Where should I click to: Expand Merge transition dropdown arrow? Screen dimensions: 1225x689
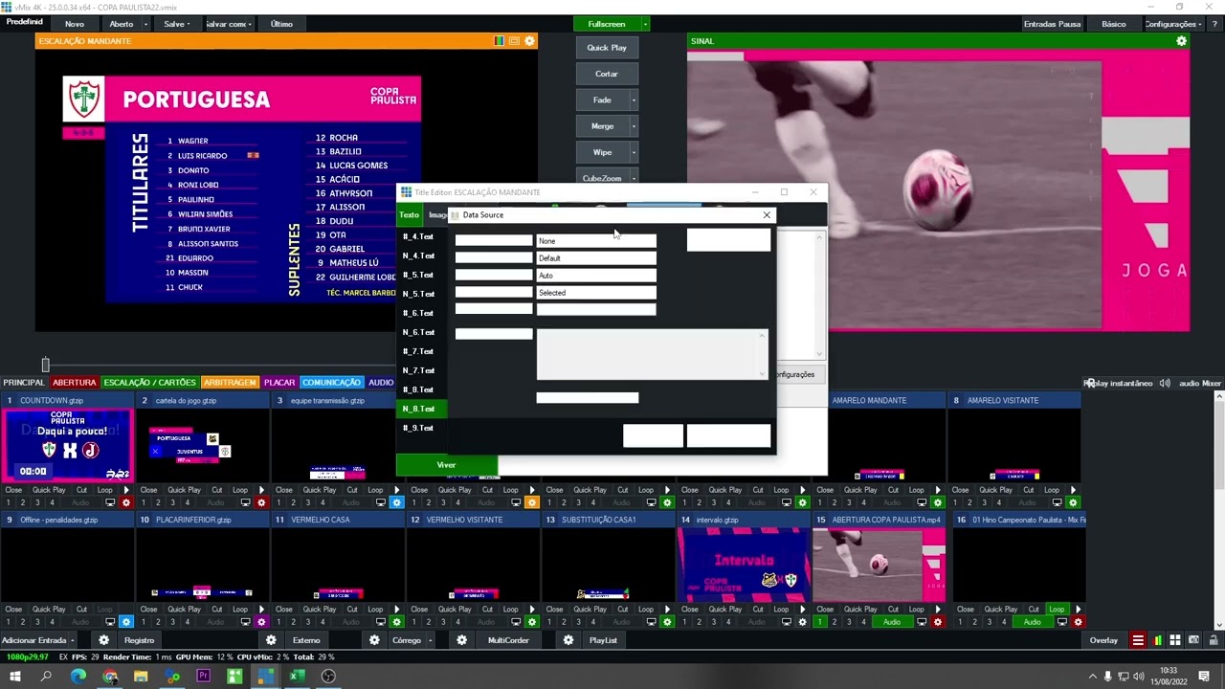[633, 126]
